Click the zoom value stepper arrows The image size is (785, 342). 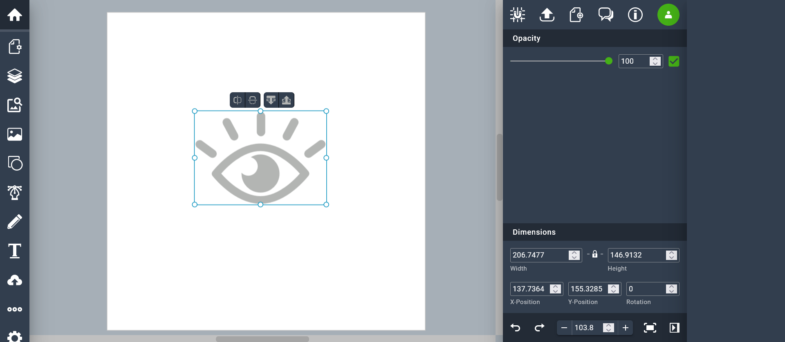coord(609,328)
